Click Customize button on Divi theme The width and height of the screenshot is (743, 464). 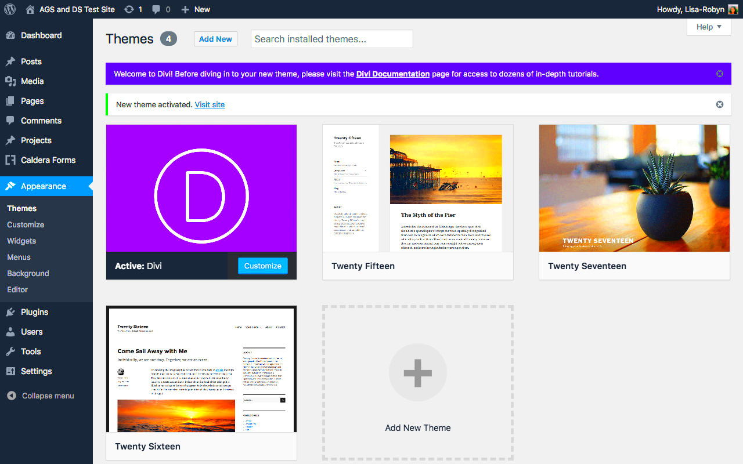pos(263,266)
